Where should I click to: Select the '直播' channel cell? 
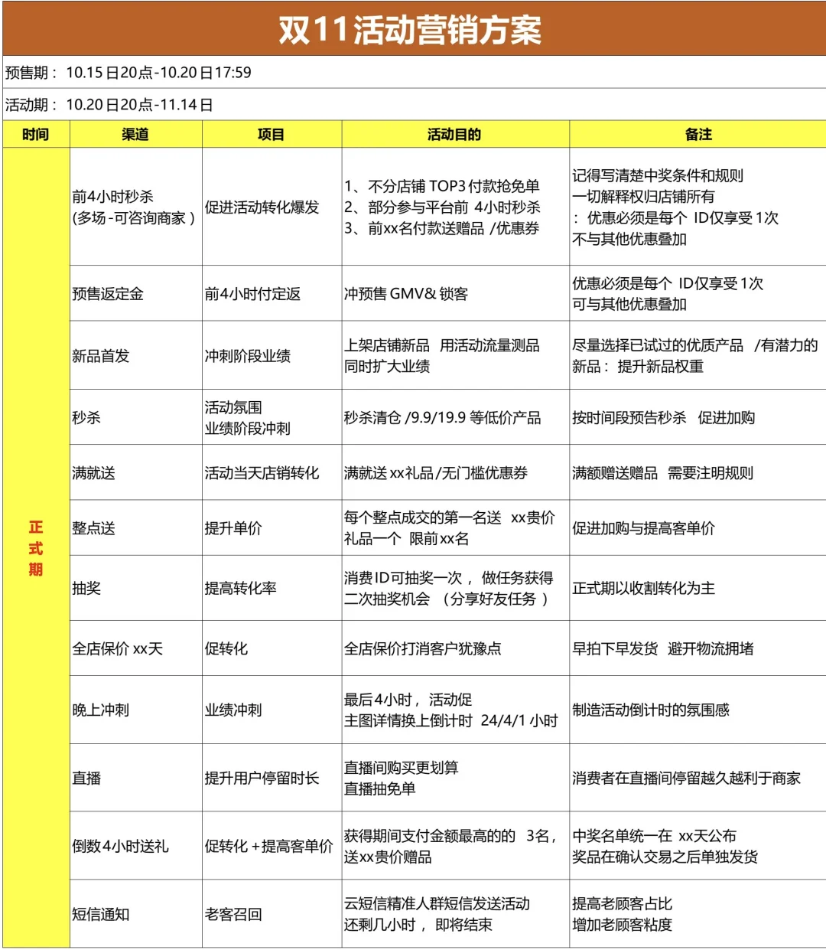click(x=135, y=778)
